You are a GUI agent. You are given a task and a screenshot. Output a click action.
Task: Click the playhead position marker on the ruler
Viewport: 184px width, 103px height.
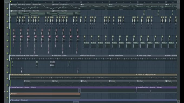point(11,2)
